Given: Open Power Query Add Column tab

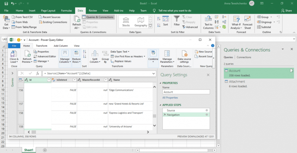Looking at the screenshot, I should click(61, 46).
